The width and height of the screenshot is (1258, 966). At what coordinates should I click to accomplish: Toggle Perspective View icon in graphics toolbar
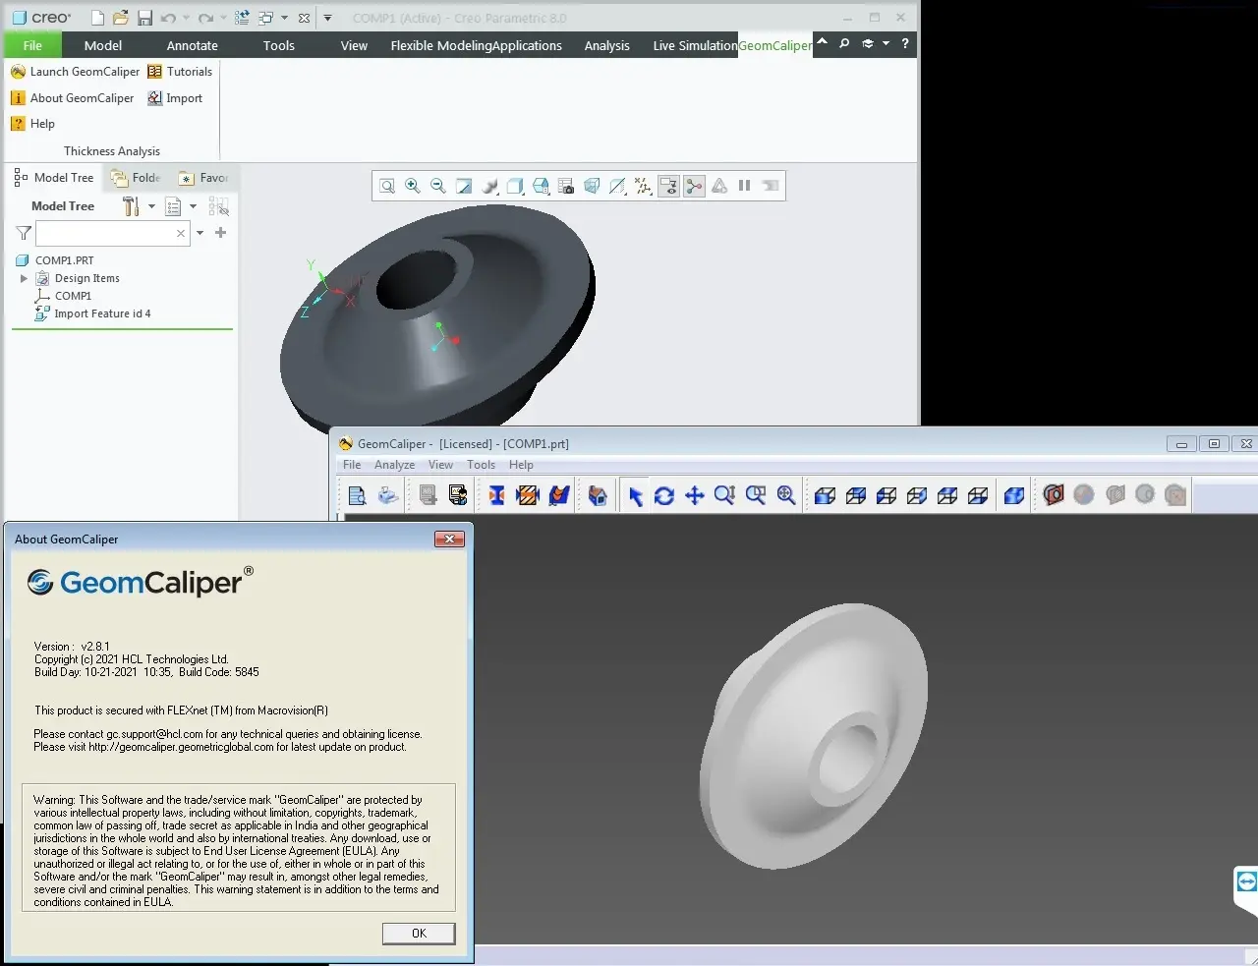coord(592,186)
